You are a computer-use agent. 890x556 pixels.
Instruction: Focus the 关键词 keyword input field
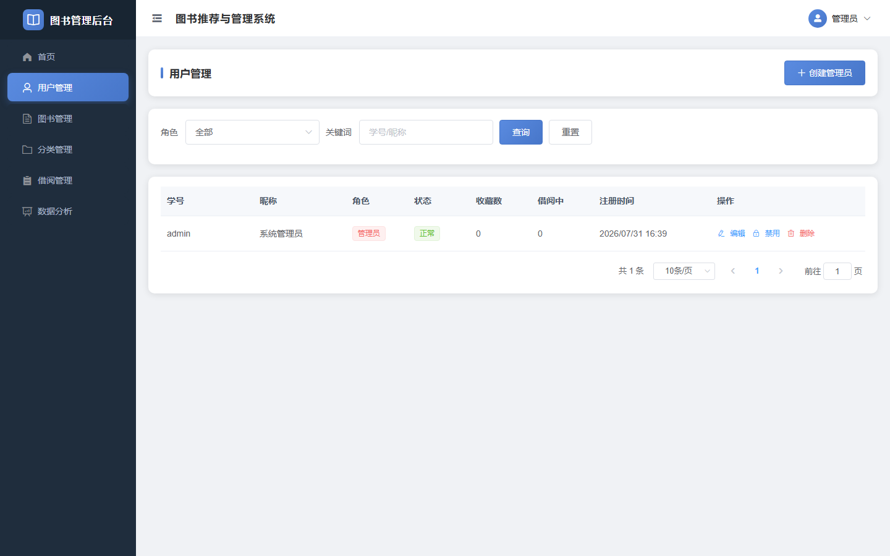click(426, 132)
